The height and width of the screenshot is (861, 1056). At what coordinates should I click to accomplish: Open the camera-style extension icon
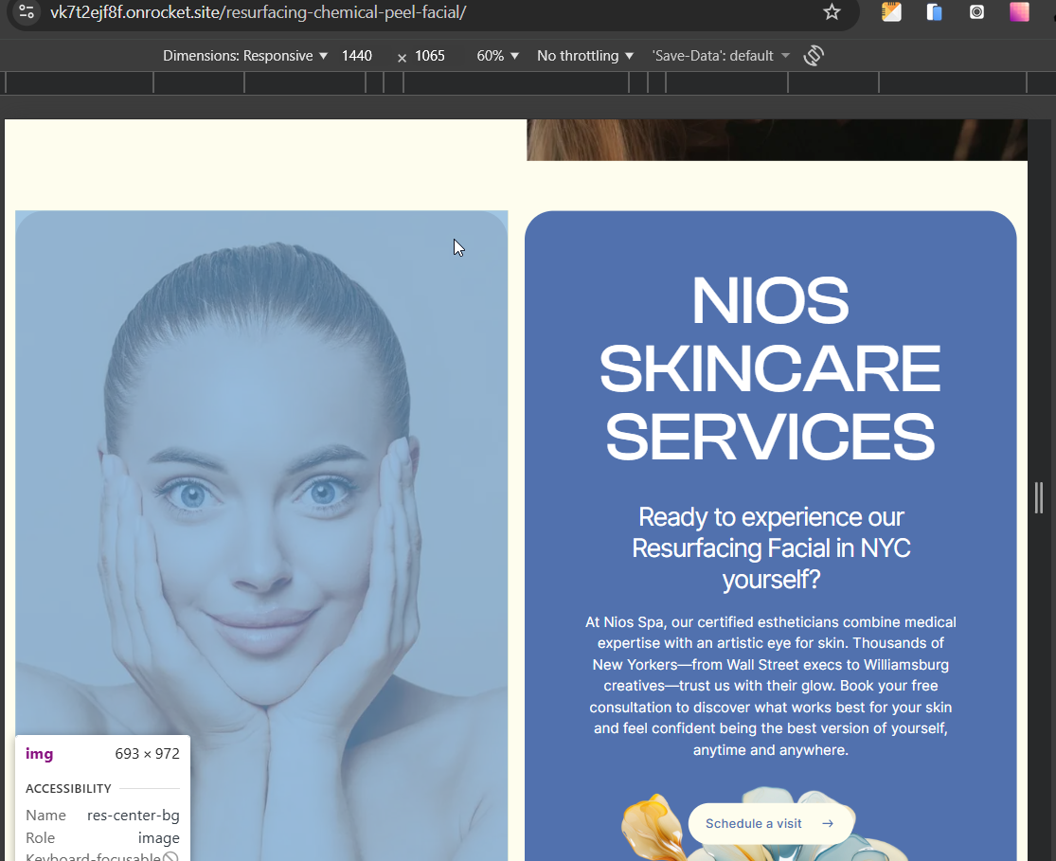[976, 12]
